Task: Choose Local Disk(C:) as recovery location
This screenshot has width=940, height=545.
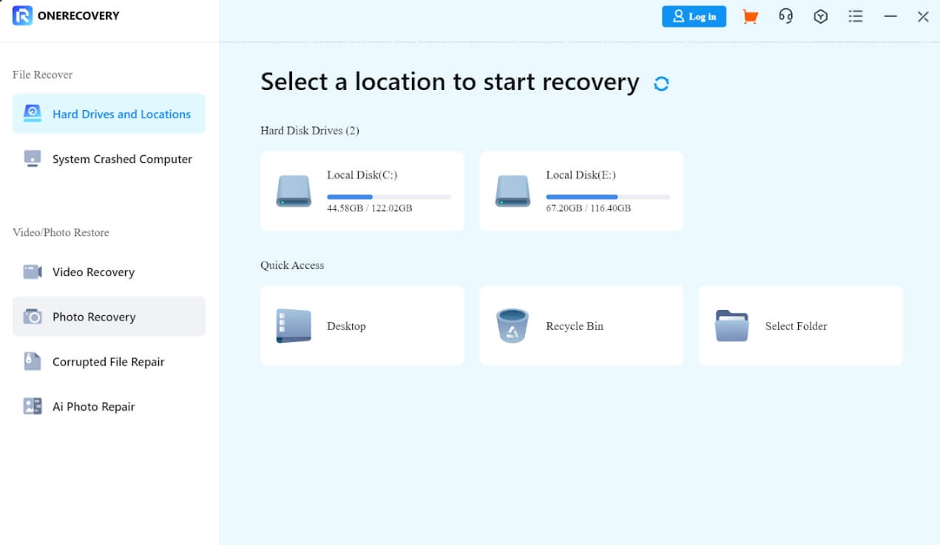Action: (362, 191)
